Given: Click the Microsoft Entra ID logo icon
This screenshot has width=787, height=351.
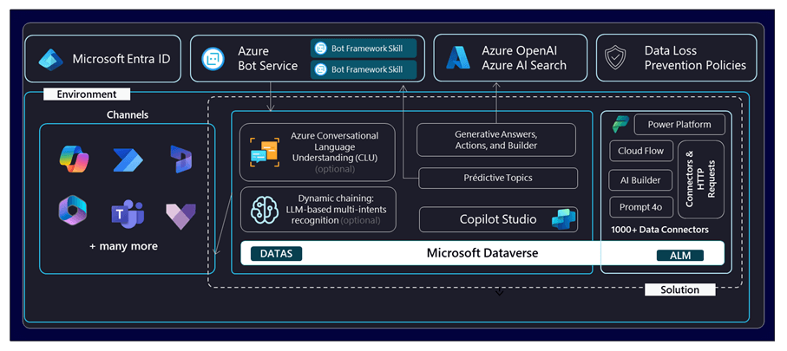Looking at the screenshot, I should point(50,59).
